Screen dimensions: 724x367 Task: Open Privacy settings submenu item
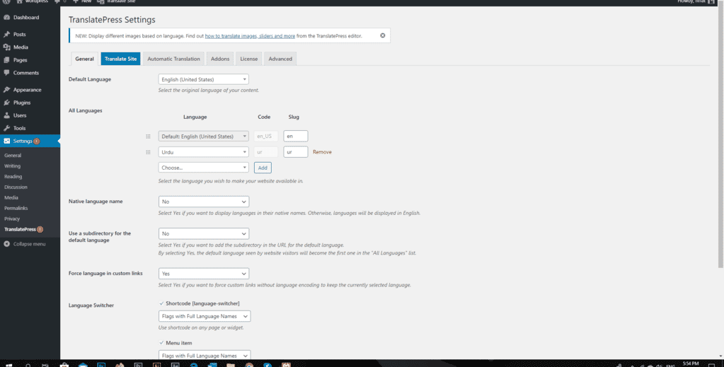pyautogui.click(x=12, y=219)
